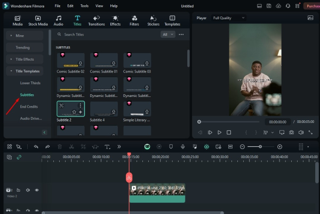Click the red scissors on the playhead
This screenshot has height=214, width=320.
click(x=129, y=177)
